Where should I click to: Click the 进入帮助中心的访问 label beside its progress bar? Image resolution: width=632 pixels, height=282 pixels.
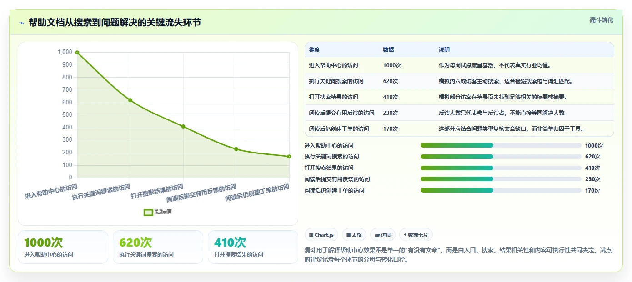(x=329, y=146)
